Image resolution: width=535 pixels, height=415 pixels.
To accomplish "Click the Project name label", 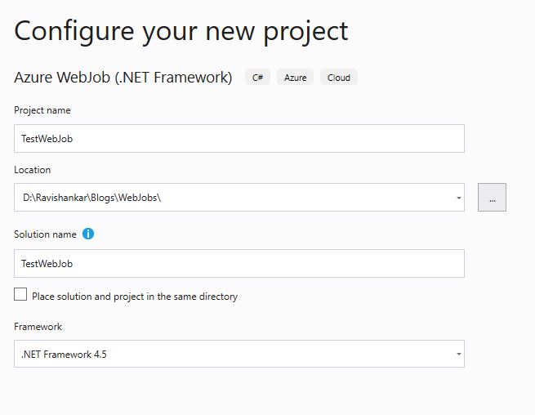I will (42, 110).
